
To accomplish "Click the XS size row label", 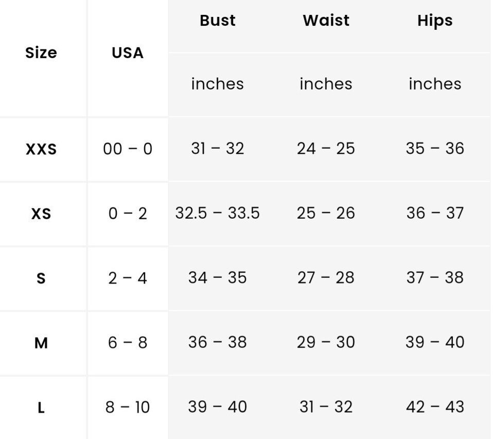I will tap(41, 214).
